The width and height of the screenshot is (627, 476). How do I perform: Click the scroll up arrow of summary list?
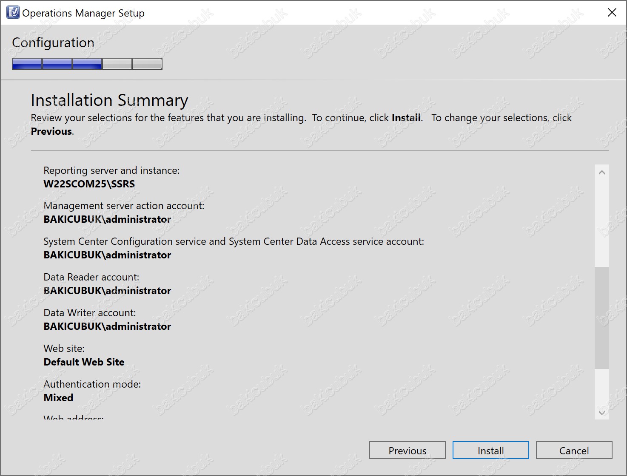pos(602,172)
